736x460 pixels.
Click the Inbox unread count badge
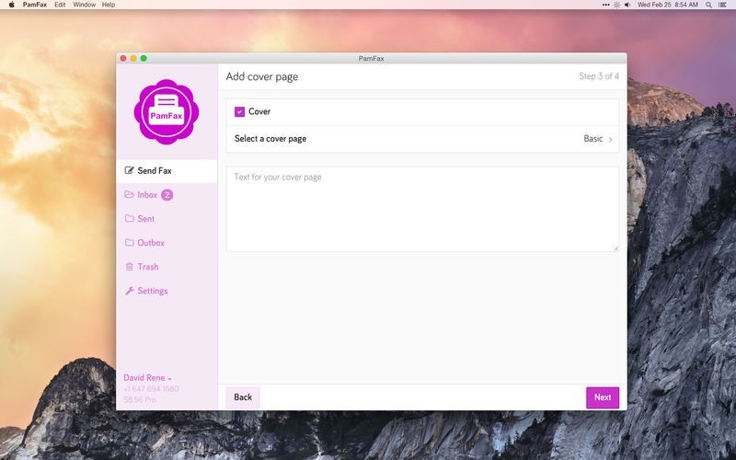point(167,195)
